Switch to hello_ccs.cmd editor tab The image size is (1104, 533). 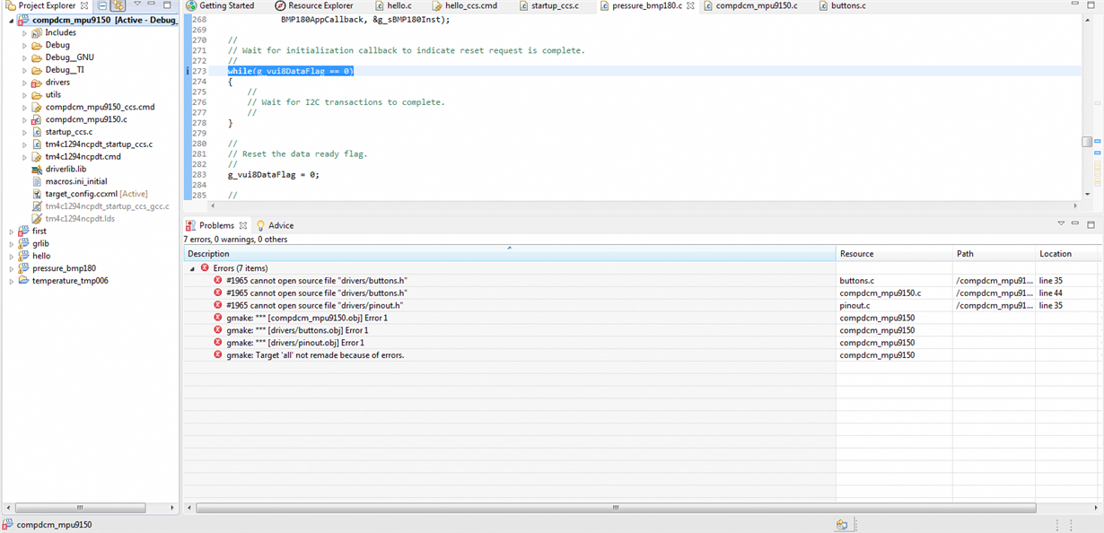tap(463, 5)
